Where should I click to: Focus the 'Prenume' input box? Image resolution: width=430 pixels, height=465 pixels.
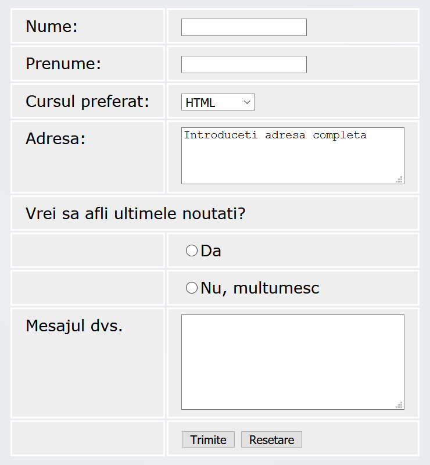pos(243,64)
